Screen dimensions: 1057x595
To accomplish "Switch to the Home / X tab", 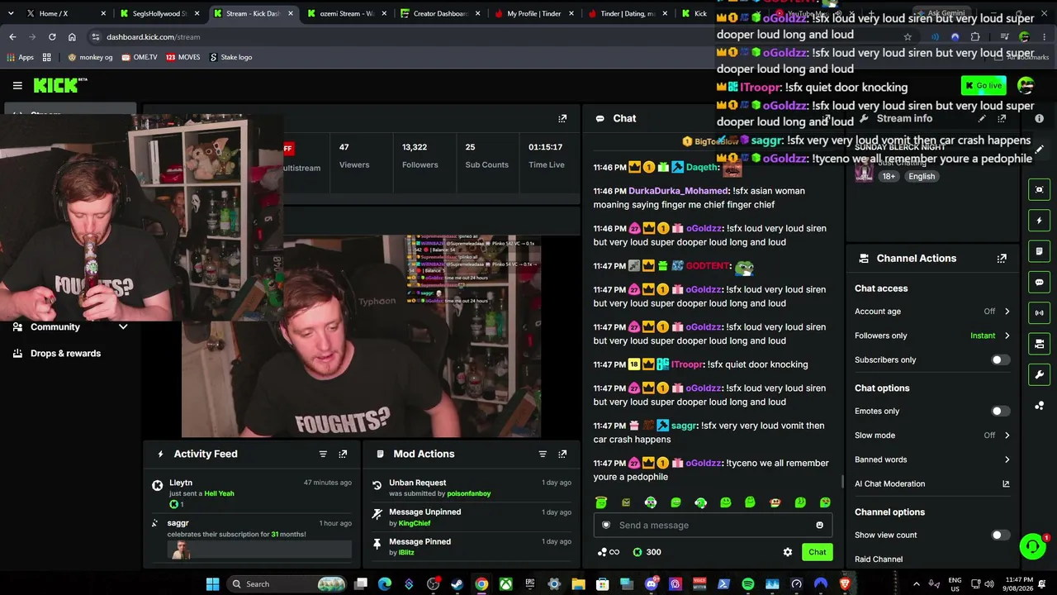I will 61,13.
